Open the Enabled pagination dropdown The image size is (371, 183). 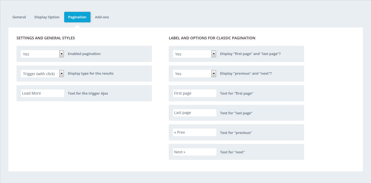coord(43,54)
